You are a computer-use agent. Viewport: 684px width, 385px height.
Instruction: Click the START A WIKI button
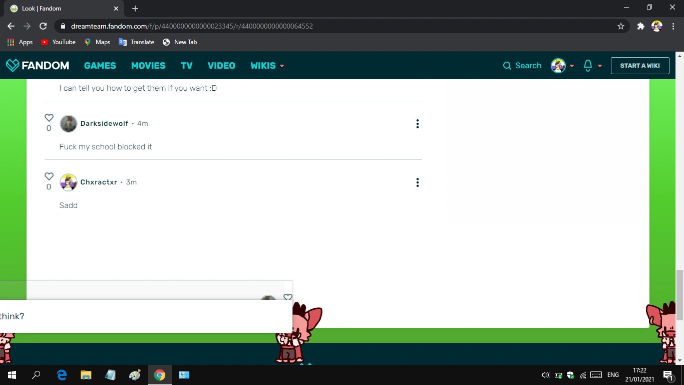pyautogui.click(x=640, y=65)
